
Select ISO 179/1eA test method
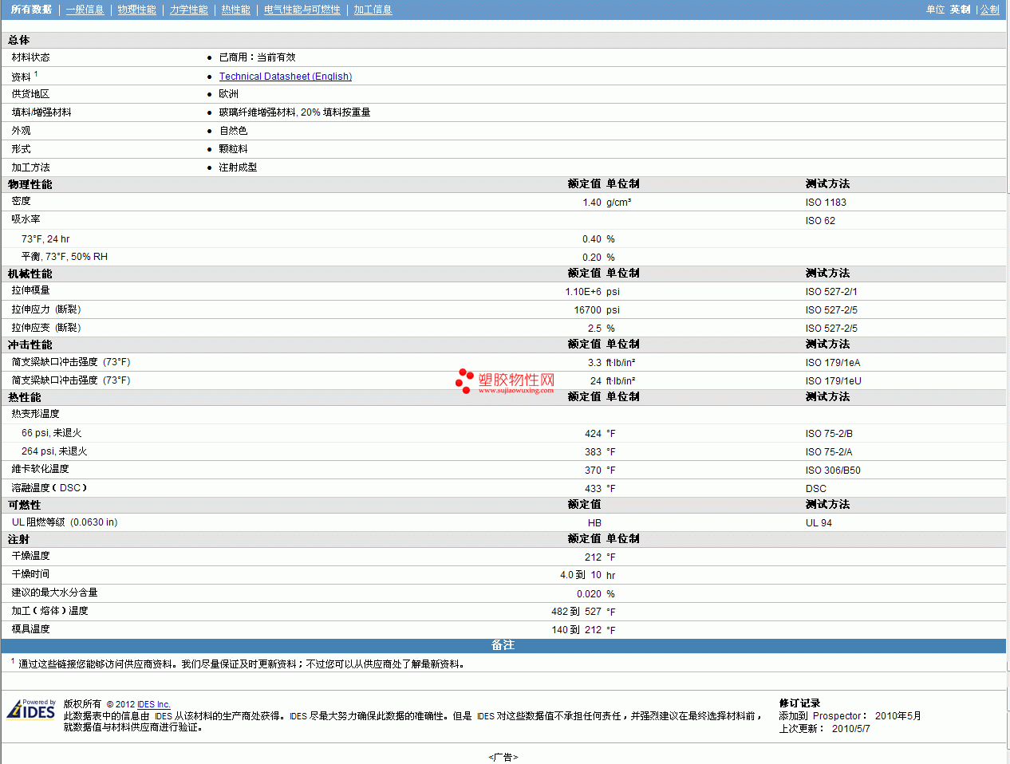833,363
